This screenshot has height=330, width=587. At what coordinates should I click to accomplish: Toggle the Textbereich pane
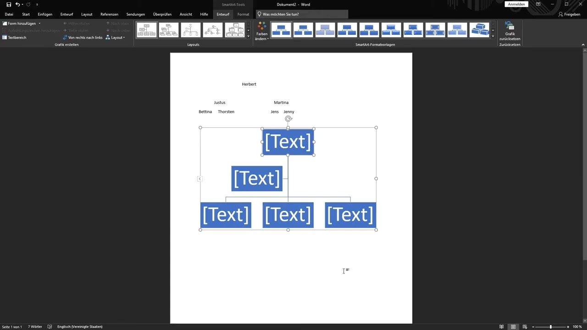pos(14,38)
